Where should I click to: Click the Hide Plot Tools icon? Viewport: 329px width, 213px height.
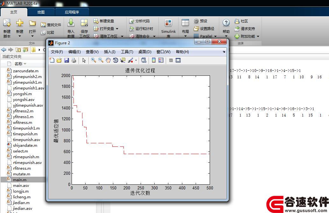[x=171, y=60]
